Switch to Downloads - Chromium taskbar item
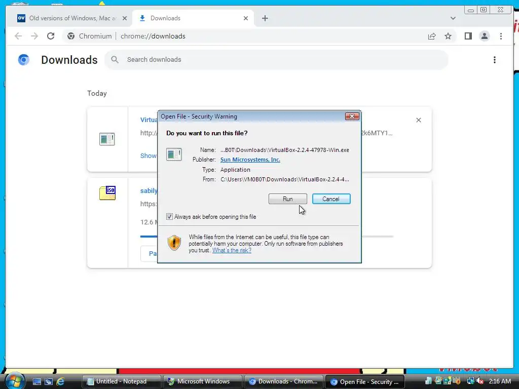This screenshot has height=389, width=519. coord(283,381)
